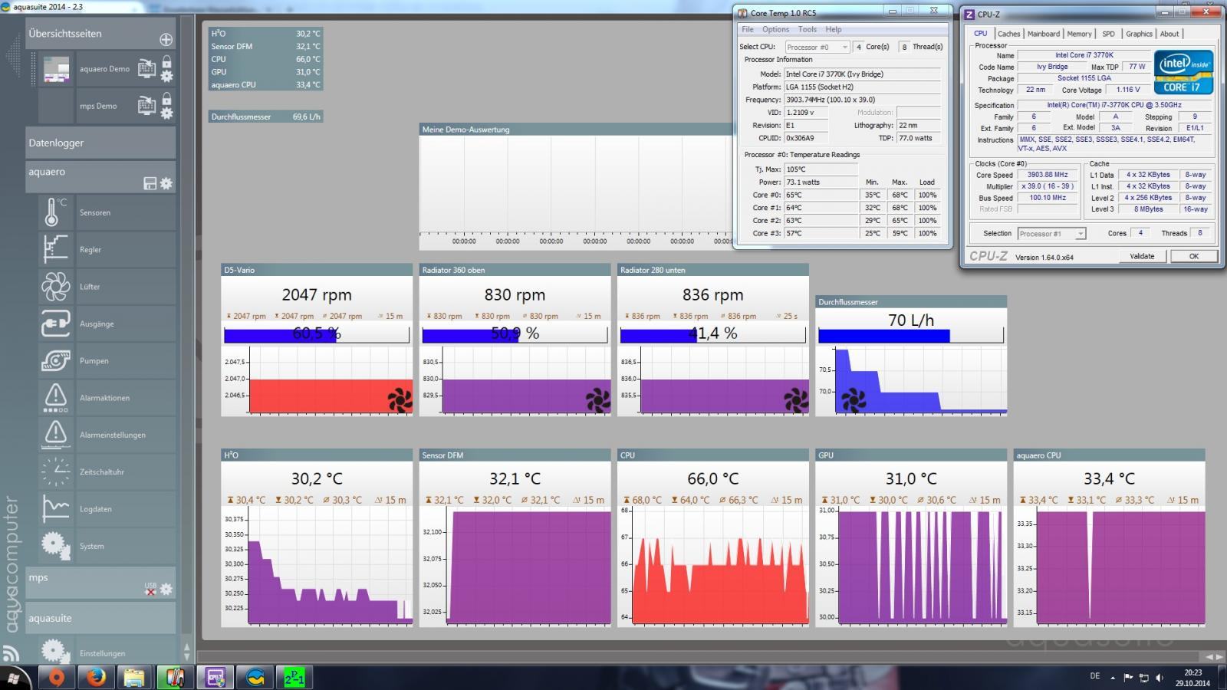Viewport: 1227px width, 690px height.
Task: Click the CPU 66,0 °C temperature chart
Action: click(x=713, y=566)
